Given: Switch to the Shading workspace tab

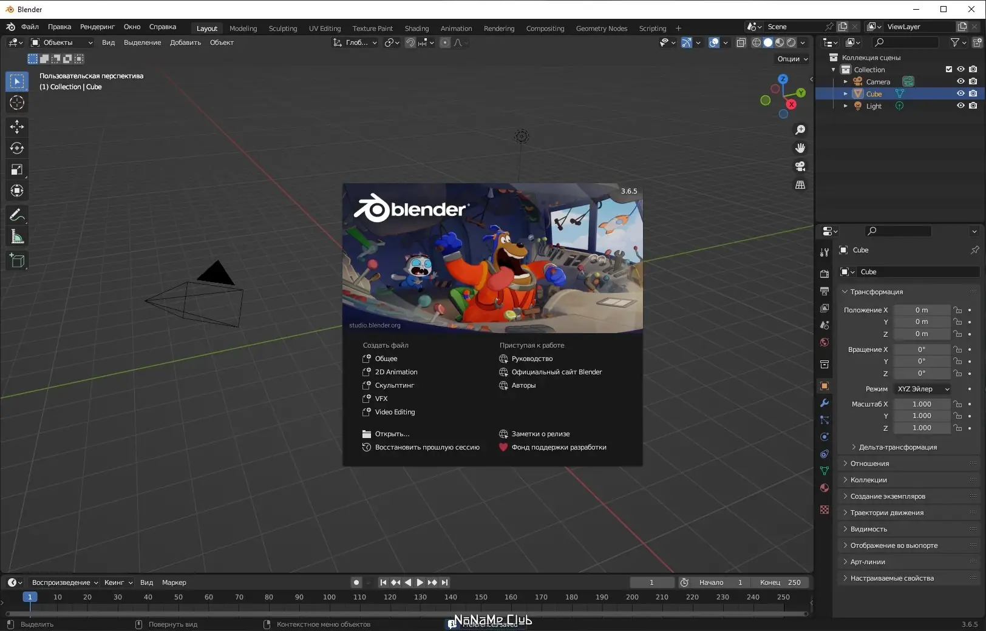Looking at the screenshot, I should click(x=416, y=29).
